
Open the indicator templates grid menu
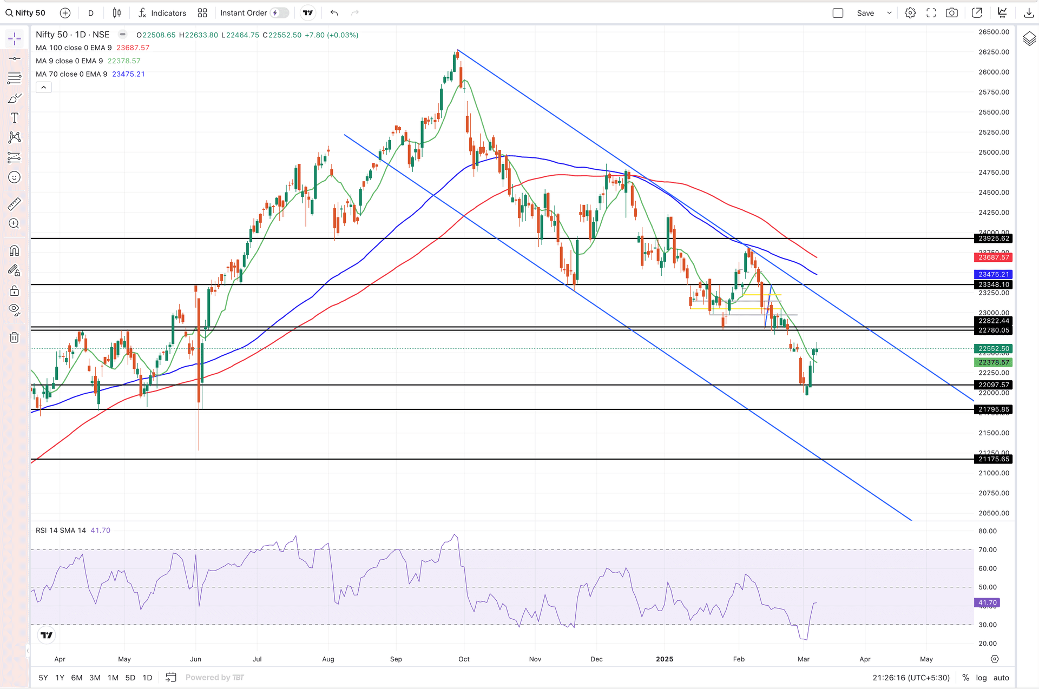pyautogui.click(x=202, y=13)
